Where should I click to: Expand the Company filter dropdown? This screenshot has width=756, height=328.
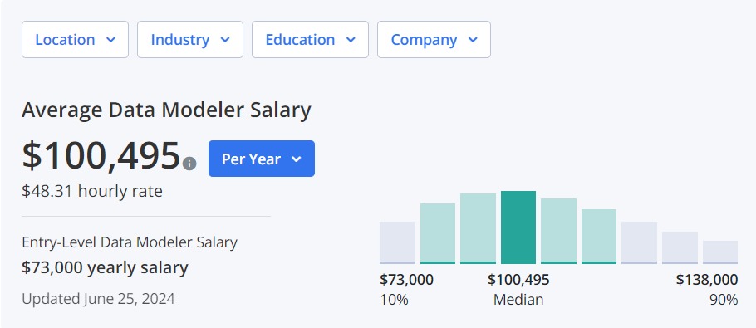pyautogui.click(x=434, y=40)
